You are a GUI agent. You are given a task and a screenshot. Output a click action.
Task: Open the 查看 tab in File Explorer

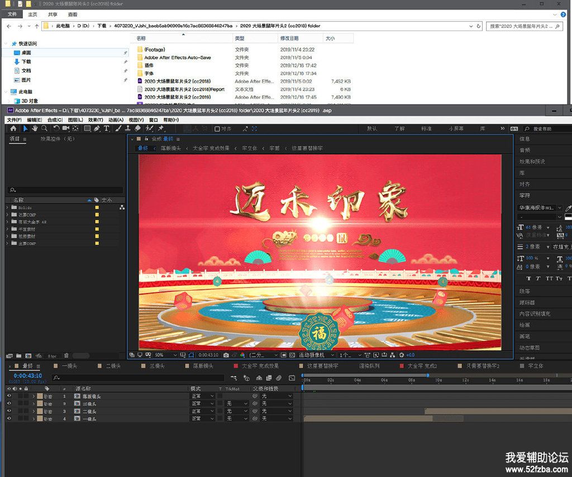[73, 14]
